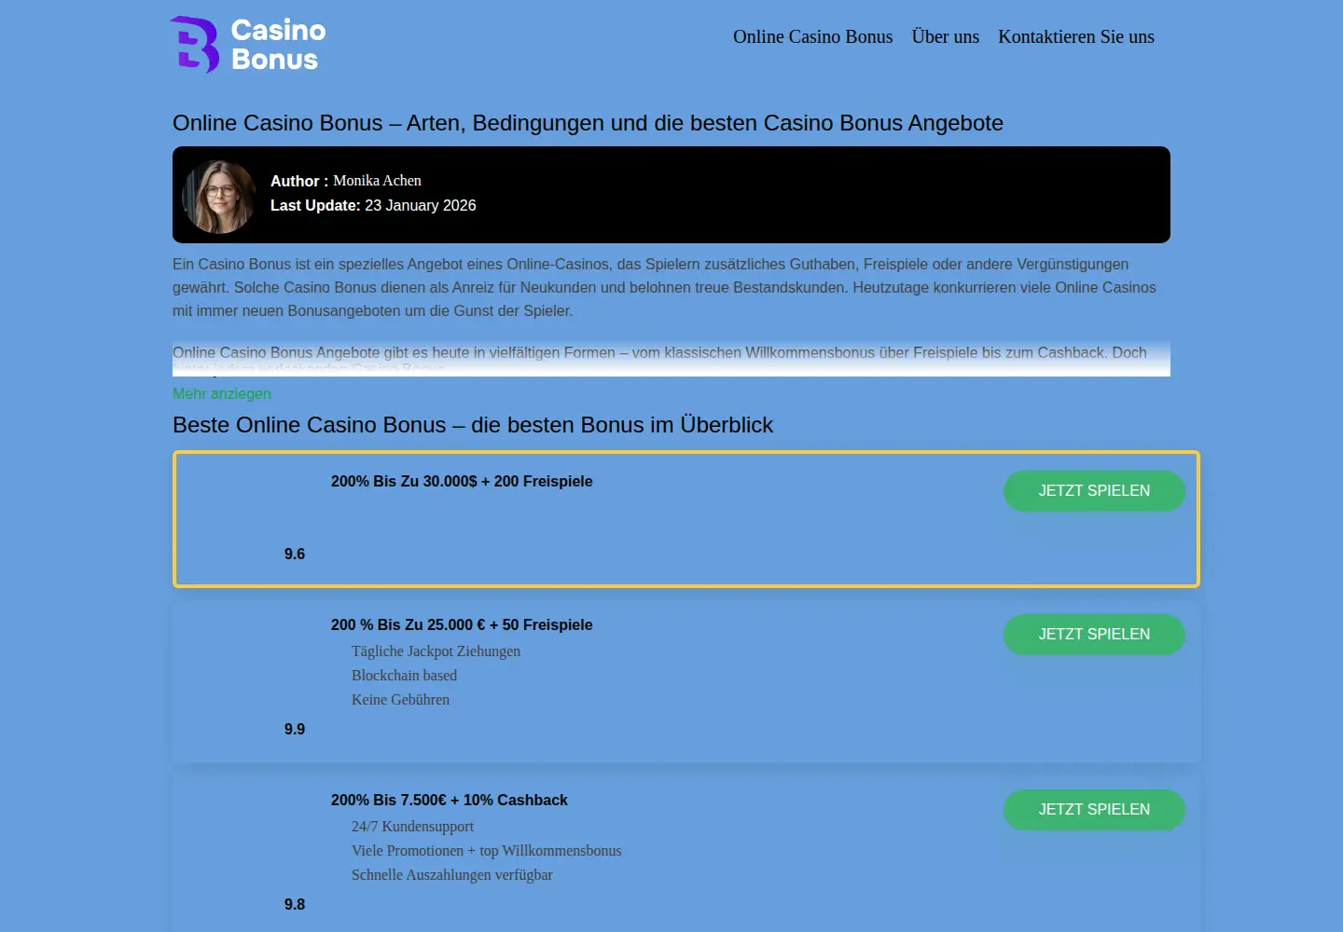The image size is (1343, 932).
Task: Click the 9.8 rating score
Action: [295, 904]
